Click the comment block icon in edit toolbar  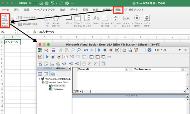tap(90, 63)
